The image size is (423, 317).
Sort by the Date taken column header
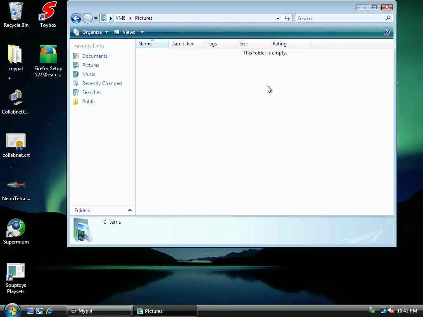[x=186, y=44]
